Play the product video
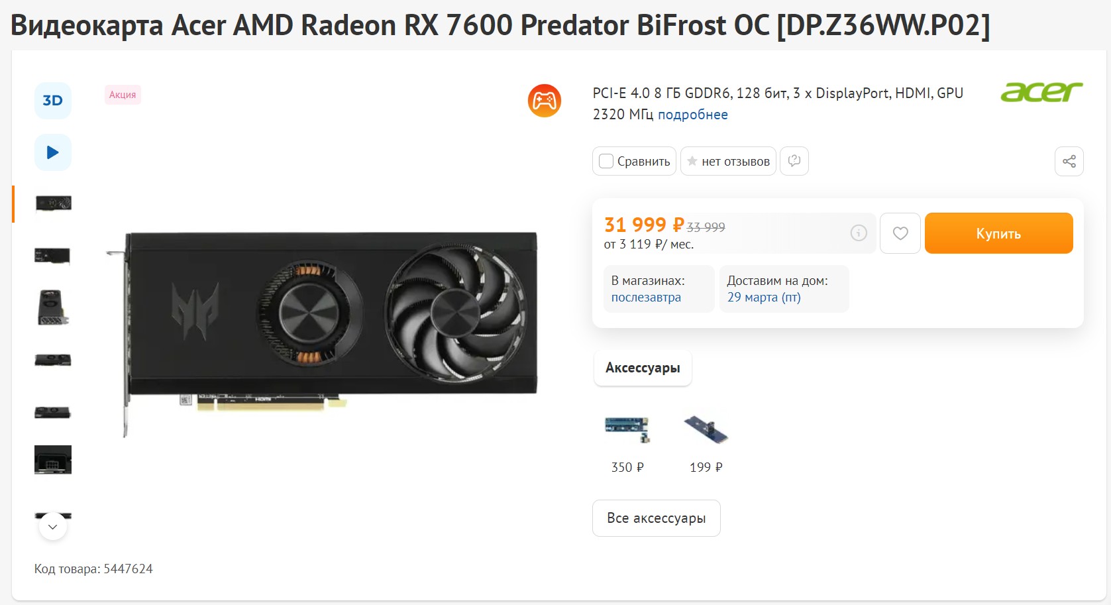 53,152
